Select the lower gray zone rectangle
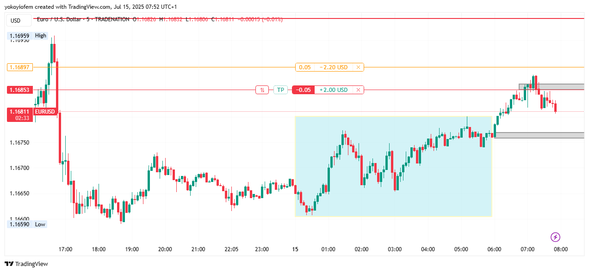Image resolution: width=589 pixels, height=272 pixels. [x=539, y=135]
